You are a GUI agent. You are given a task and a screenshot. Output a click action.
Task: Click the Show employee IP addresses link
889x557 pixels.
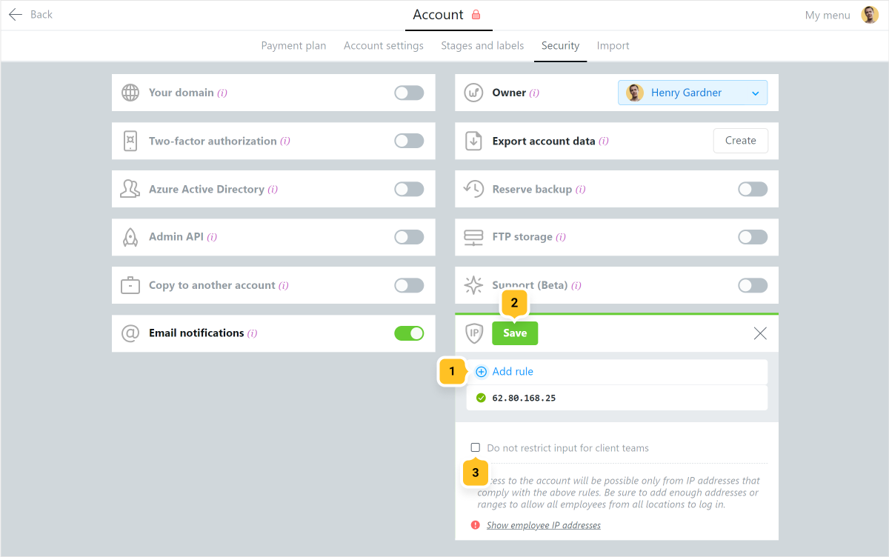point(544,525)
